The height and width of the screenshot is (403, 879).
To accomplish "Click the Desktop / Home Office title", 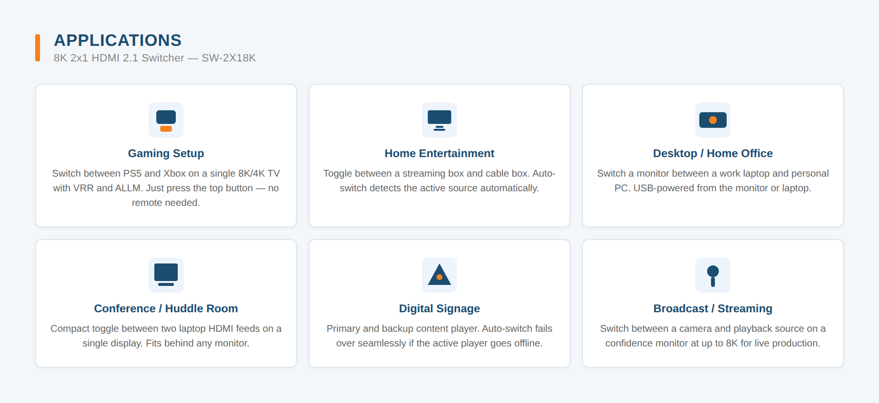I will point(713,153).
